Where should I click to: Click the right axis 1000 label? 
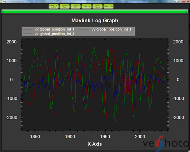point(178,61)
